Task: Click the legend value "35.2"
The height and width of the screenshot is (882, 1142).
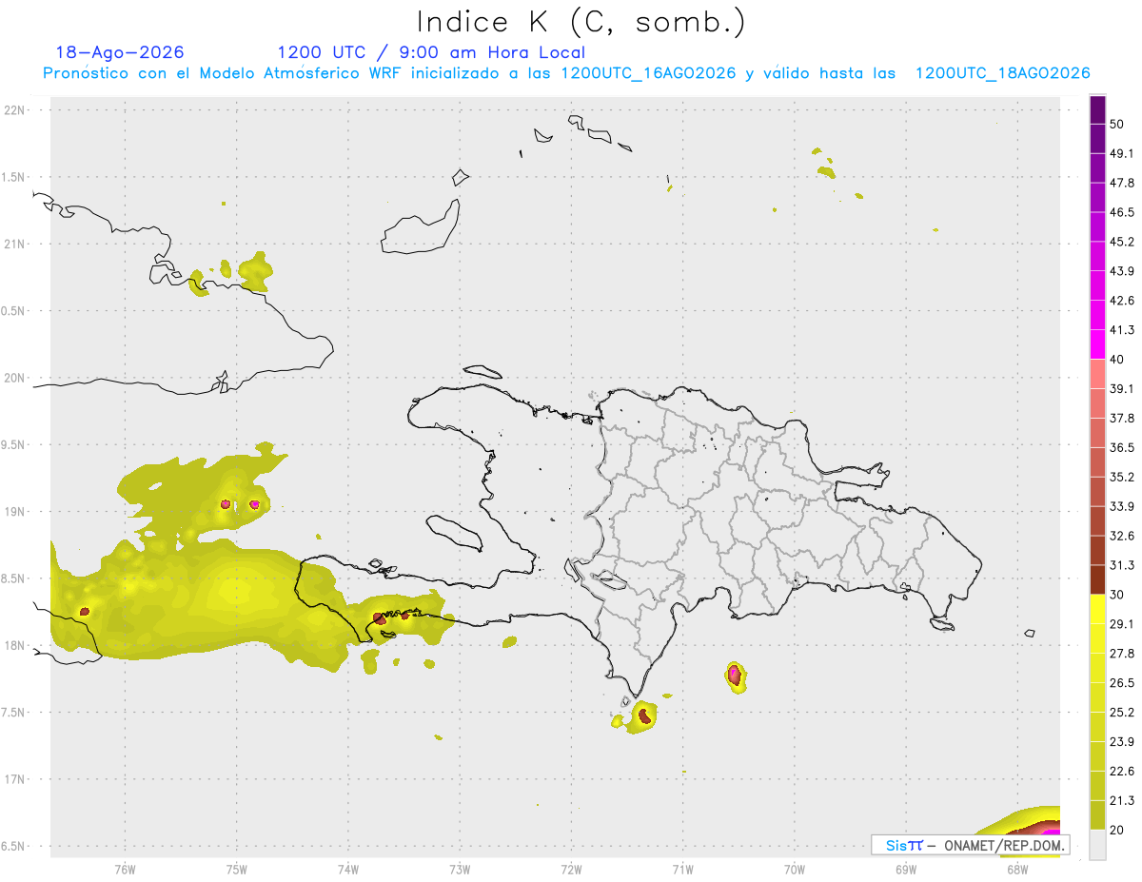Action: [x=1121, y=477]
